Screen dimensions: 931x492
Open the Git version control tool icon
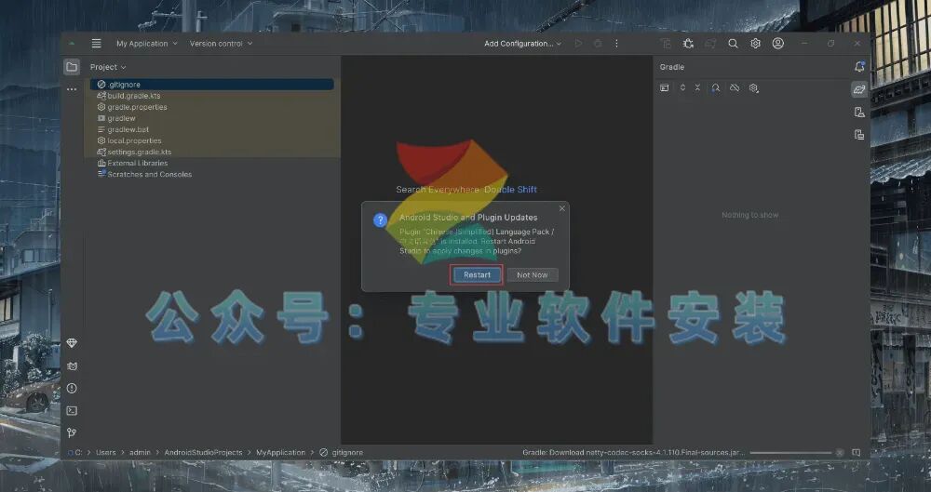(x=72, y=432)
